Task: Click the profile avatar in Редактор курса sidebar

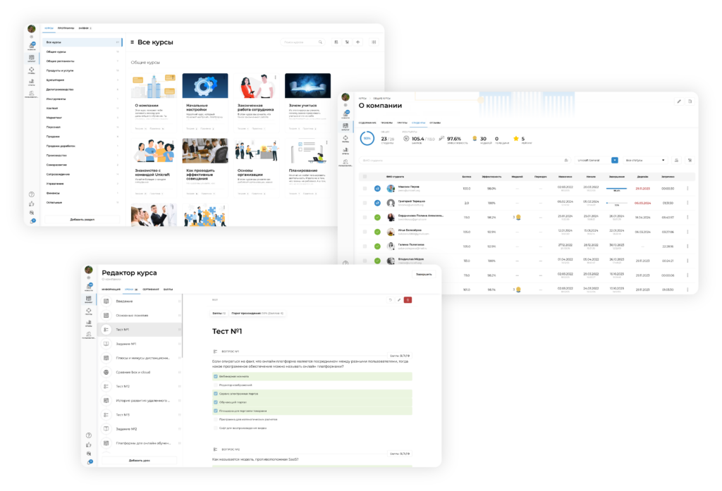Action: pos(89,270)
